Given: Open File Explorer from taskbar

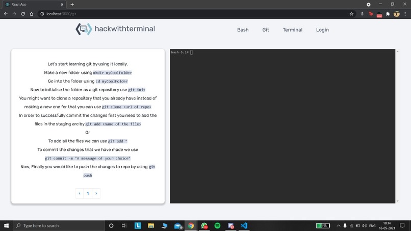Looking at the screenshot, I should (x=151, y=225).
